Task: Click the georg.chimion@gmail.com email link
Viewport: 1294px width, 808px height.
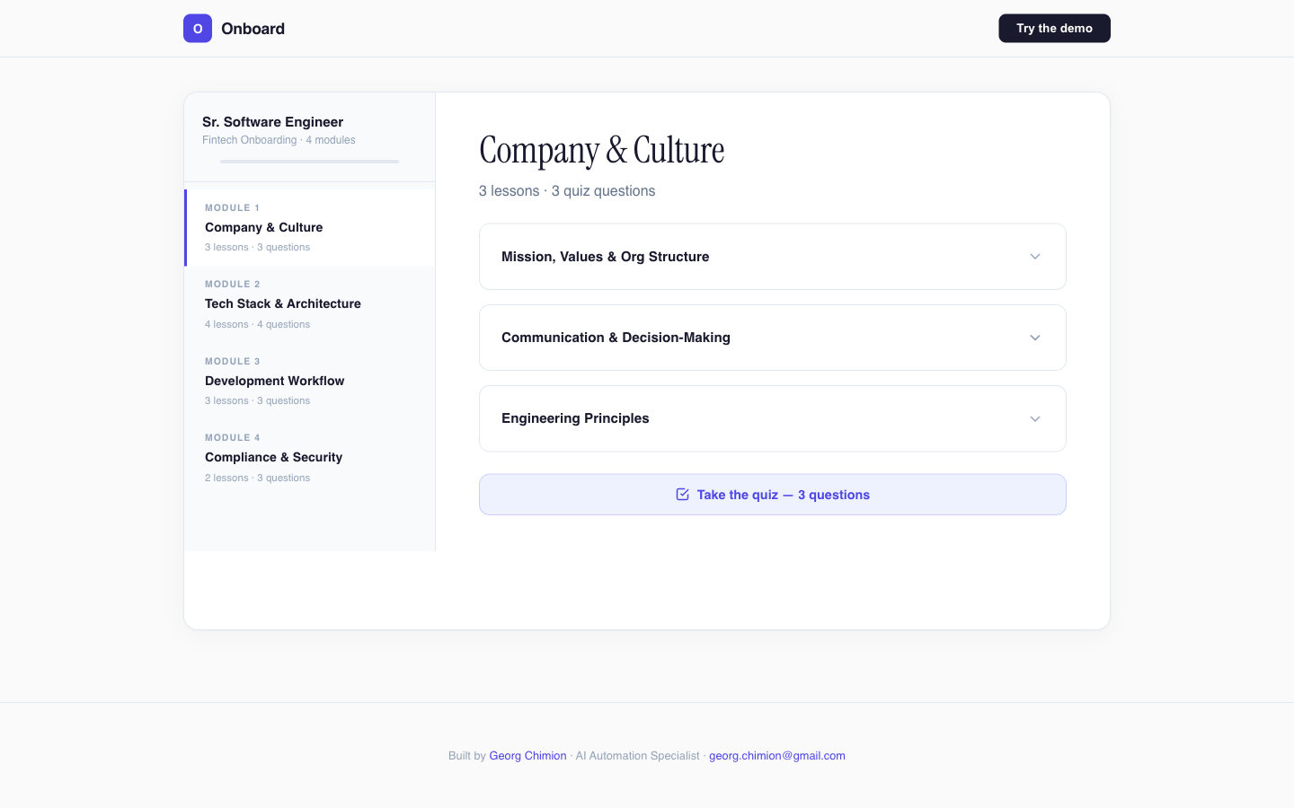Action: point(777,756)
